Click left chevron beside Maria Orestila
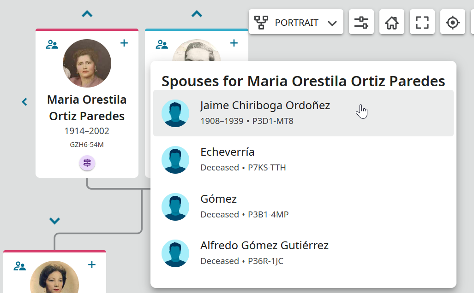Screen dimensions: 474x293 click(x=24, y=102)
